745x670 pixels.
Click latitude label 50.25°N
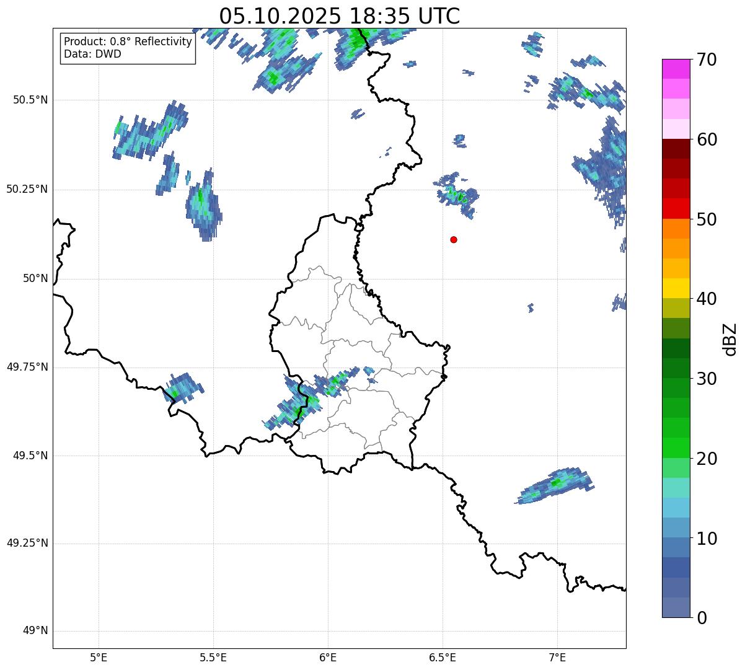click(27, 189)
